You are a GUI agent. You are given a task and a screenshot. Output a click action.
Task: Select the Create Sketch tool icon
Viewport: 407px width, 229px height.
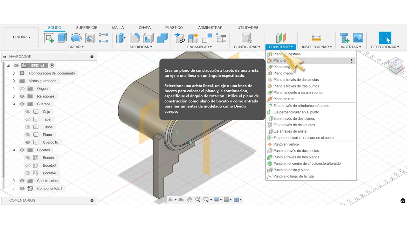click(x=49, y=38)
